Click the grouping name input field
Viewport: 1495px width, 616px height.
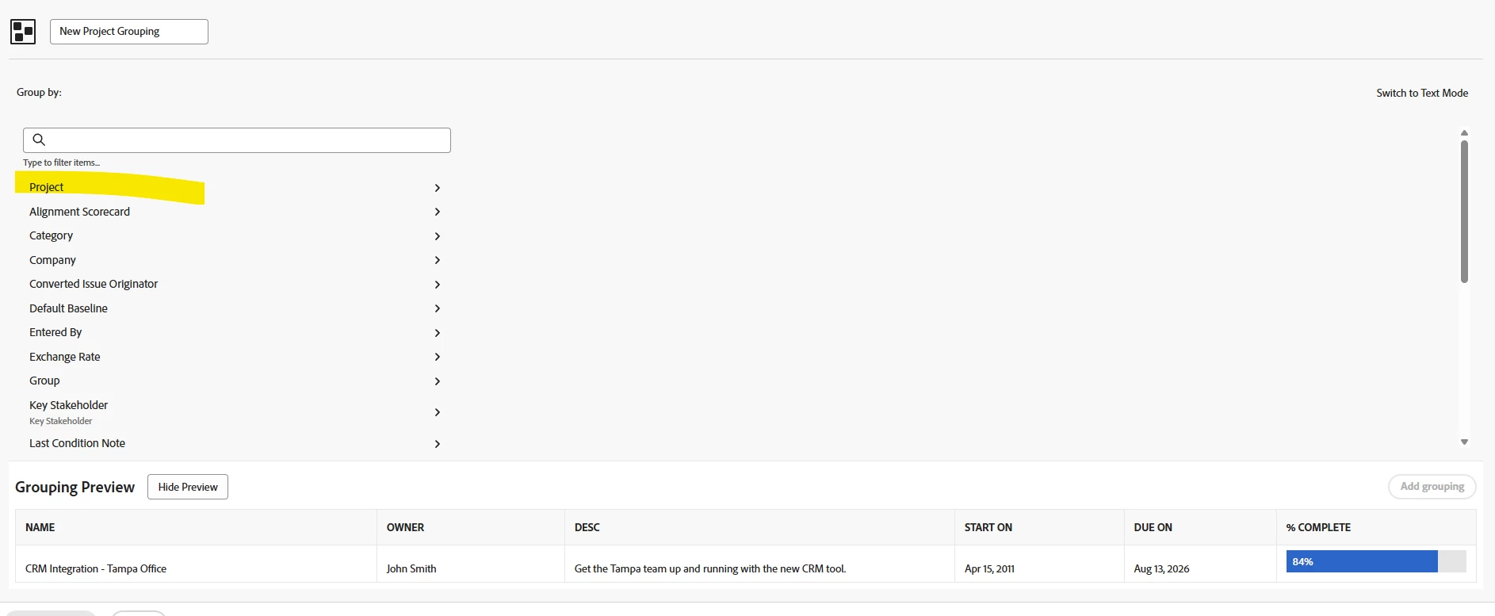point(129,32)
